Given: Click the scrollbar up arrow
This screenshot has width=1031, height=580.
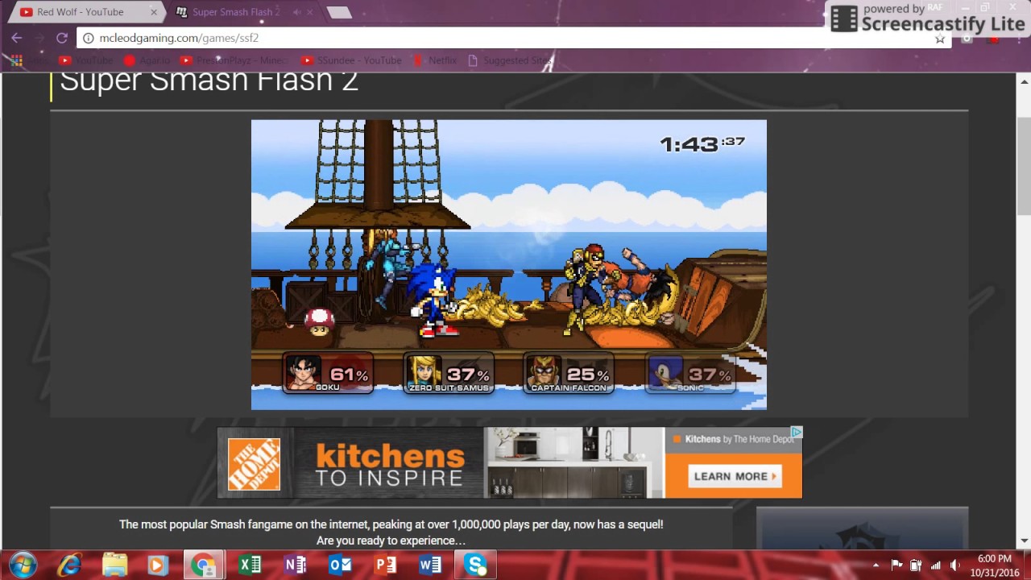Looking at the screenshot, I should click(1025, 82).
